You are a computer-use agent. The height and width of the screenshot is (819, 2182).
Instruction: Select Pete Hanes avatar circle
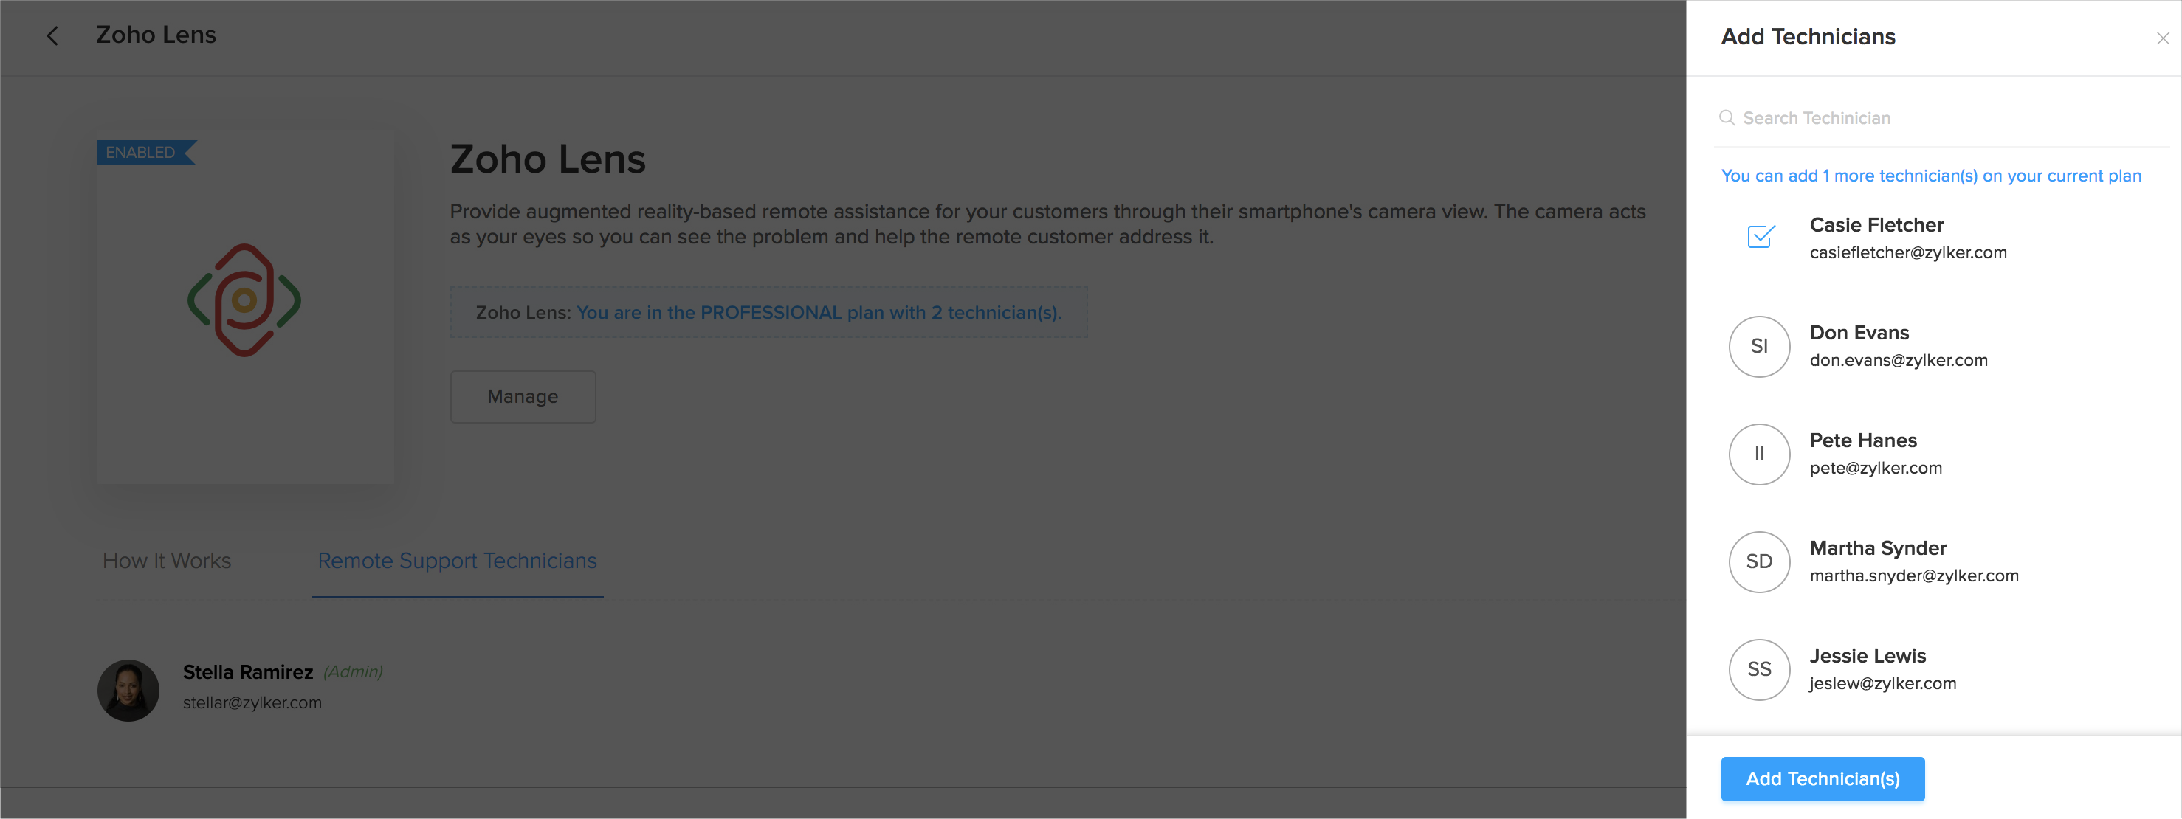click(x=1758, y=454)
